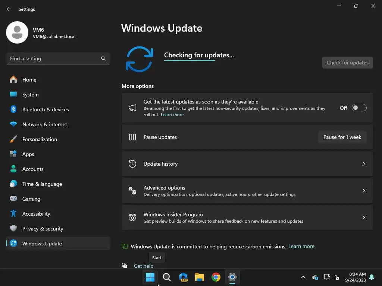Click Pause for 1 week button
Image resolution: width=382 pixels, height=286 pixels.
(x=342, y=137)
